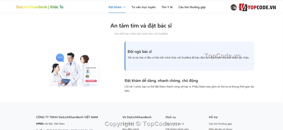Screen dimensions: 283x130
Task: Click the Về DatLichKhamBenh footer heading
Action: 137,117
